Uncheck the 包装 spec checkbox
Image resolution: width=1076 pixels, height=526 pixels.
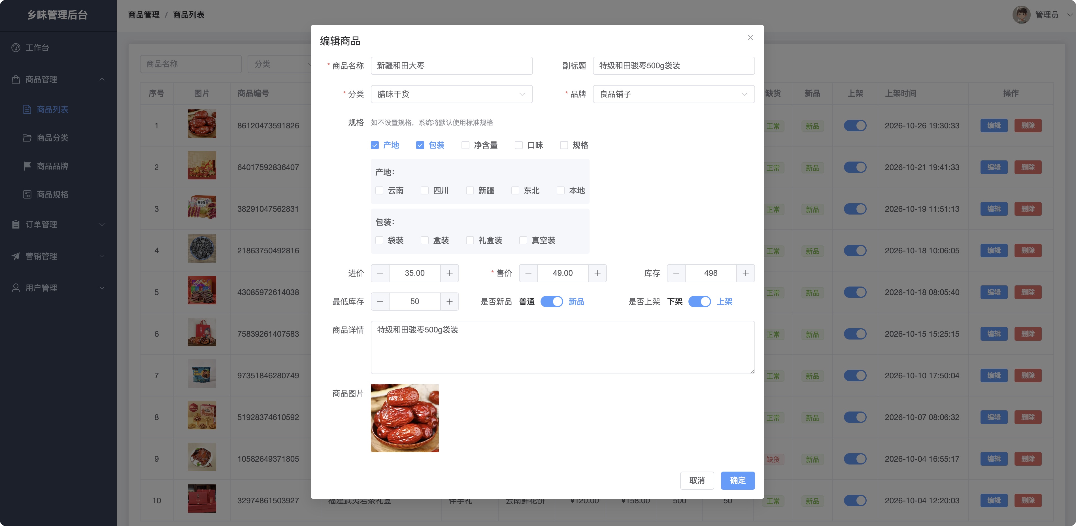pos(420,145)
